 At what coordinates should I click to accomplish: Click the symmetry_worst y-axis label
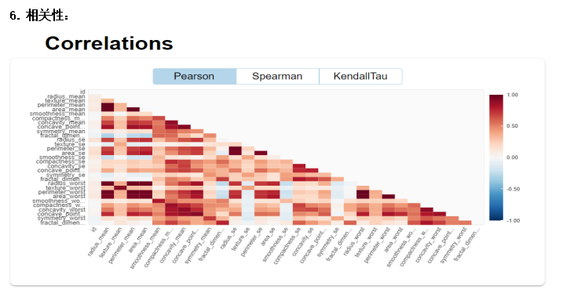pyautogui.click(x=61, y=218)
